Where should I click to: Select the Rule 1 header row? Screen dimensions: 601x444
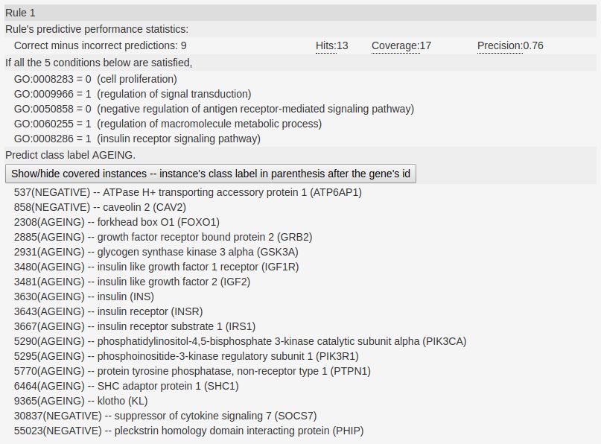[x=301, y=13]
